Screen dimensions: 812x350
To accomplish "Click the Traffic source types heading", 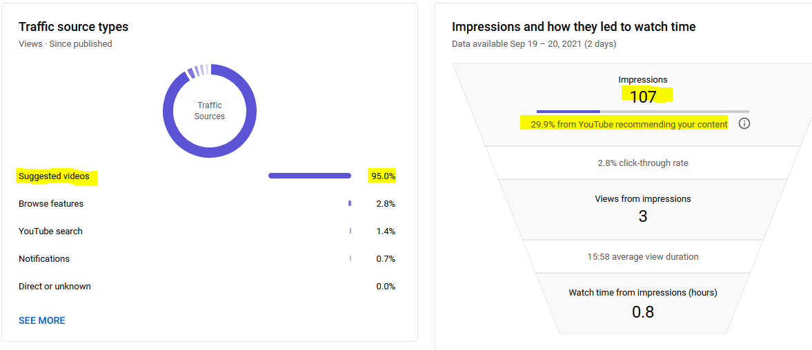I will click(x=74, y=26).
